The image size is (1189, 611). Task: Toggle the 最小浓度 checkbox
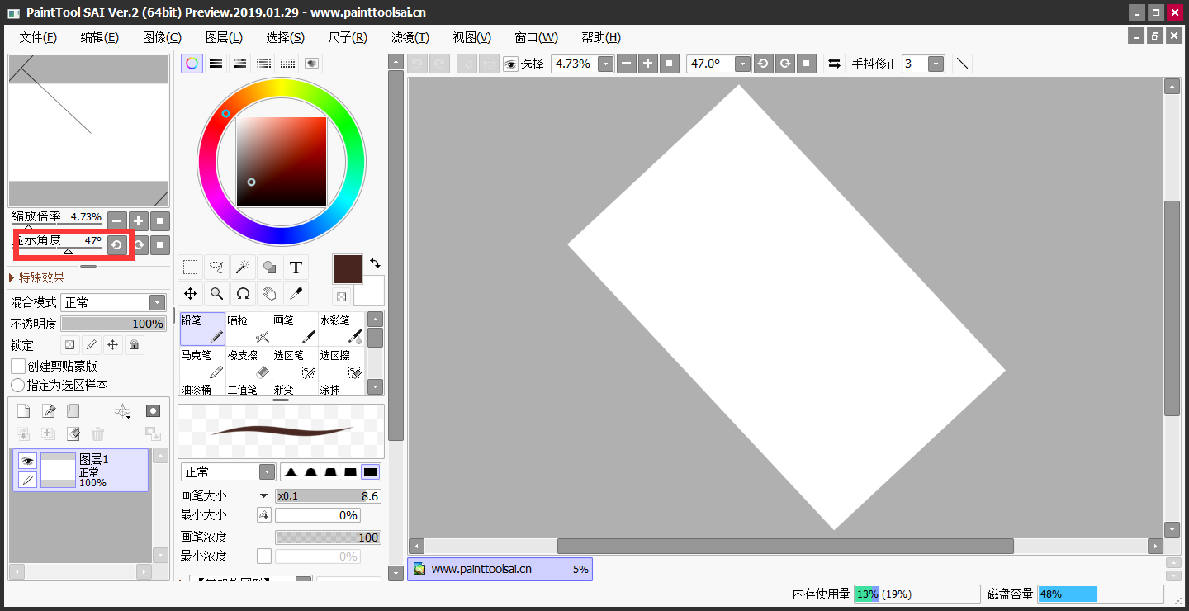pyautogui.click(x=264, y=557)
